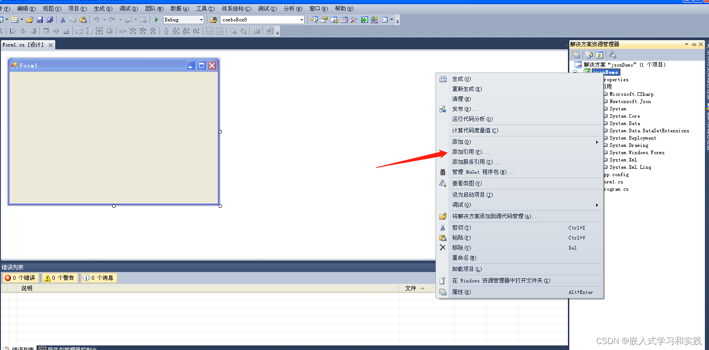Expand the 调试 submenu in context menu
Screen dimensions: 709x350
point(597,205)
